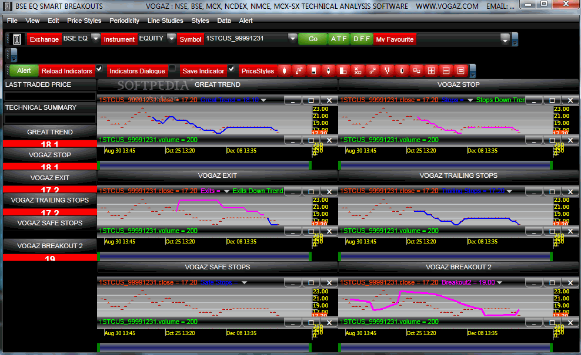Click the small empty toolbar handle below Exchange
The image size is (581, 355).
click(x=14, y=56)
